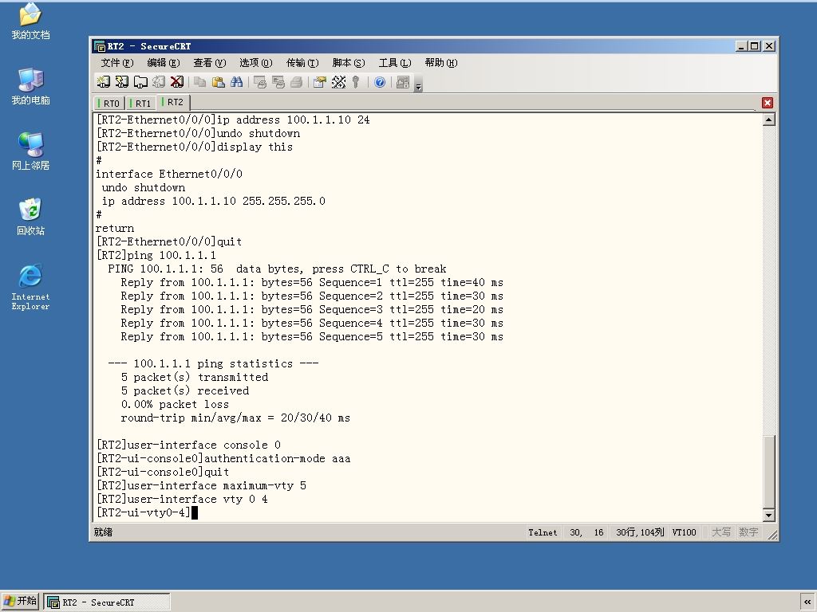Click the window resize grip corner
The height and width of the screenshot is (612, 817).
tap(772, 535)
